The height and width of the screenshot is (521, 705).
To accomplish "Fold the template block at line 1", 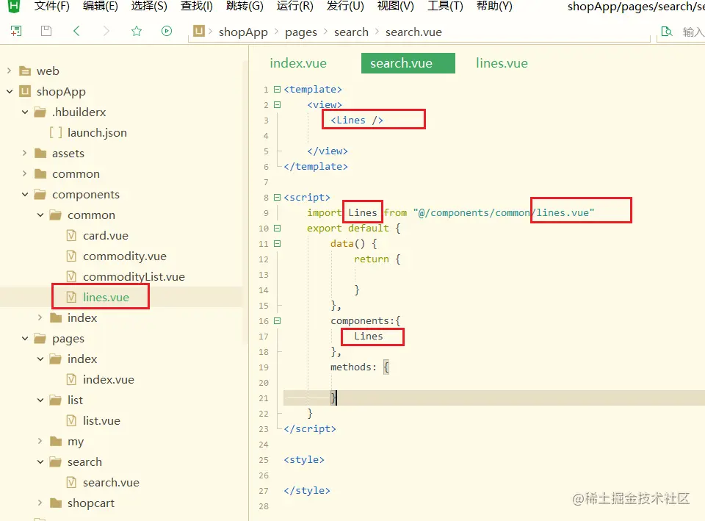I will coord(278,89).
